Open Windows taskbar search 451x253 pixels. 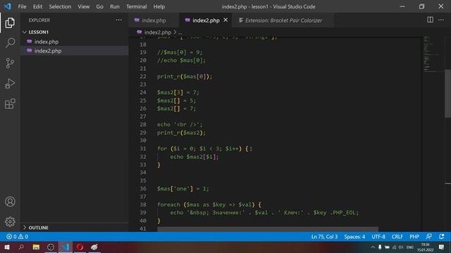coord(21,247)
